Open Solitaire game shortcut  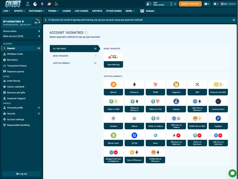point(147,11)
